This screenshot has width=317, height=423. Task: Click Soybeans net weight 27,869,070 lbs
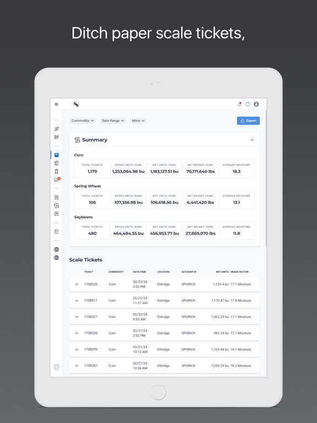point(200,234)
